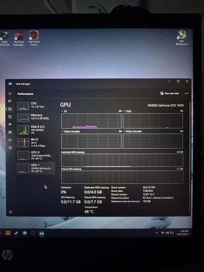
Task: Open the battery tray icon
Action: [172, 233]
